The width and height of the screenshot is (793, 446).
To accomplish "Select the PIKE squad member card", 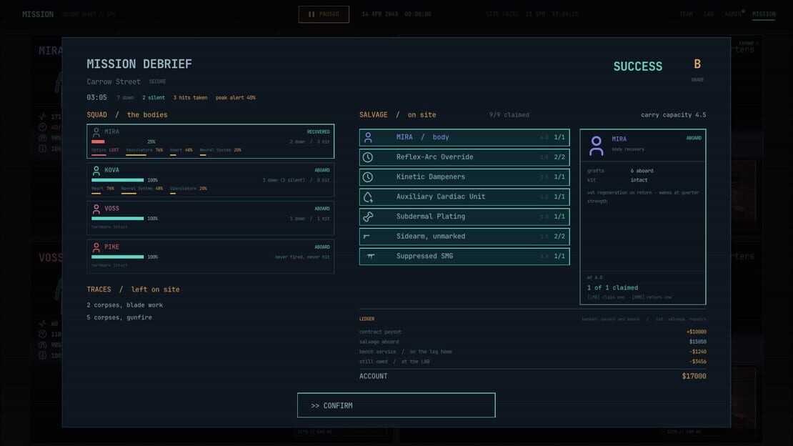I will point(210,257).
